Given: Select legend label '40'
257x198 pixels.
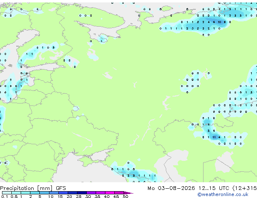Looking at the screenshot, I should point(107,196).
